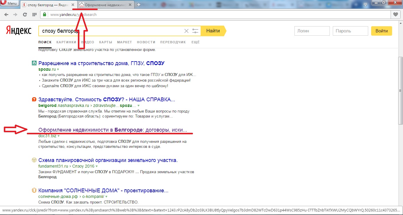Click the солнечные-дома.рф green URL
This screenshot has height=215, width=403.
pos(58,196)
